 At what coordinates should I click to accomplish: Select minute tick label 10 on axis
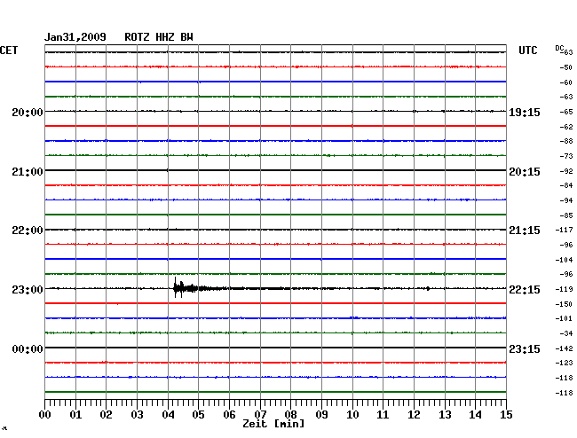(352, 415)
